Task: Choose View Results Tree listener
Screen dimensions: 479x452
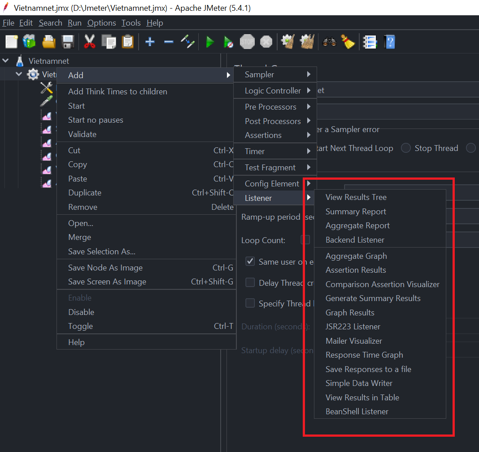Action: click(x=380, y=197)
